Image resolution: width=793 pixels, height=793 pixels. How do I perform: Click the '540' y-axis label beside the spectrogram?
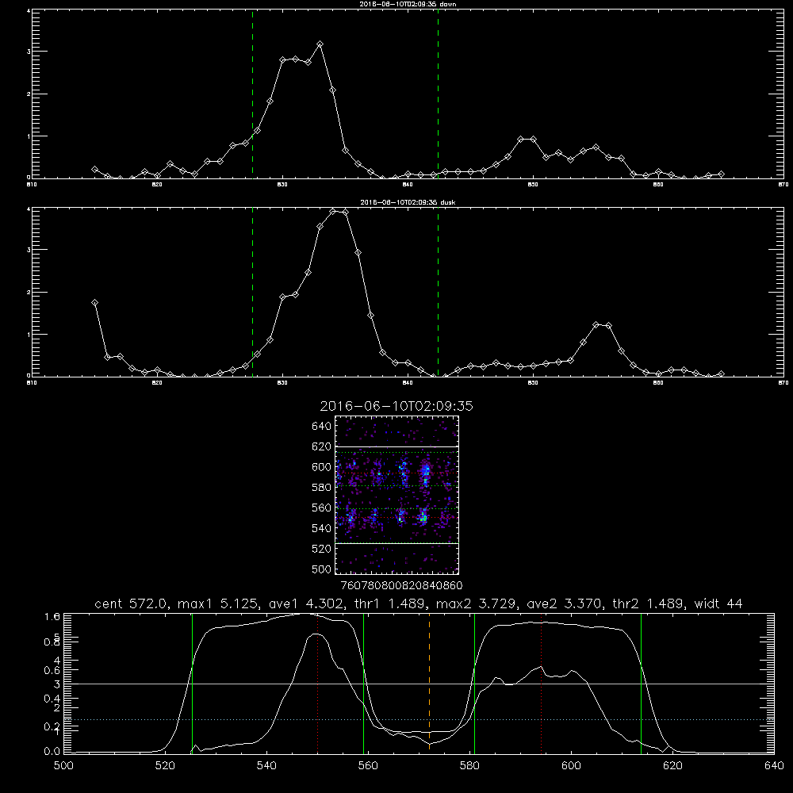point(322,528)
